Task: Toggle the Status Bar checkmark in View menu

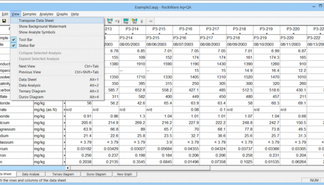Action: click(13, 45)
